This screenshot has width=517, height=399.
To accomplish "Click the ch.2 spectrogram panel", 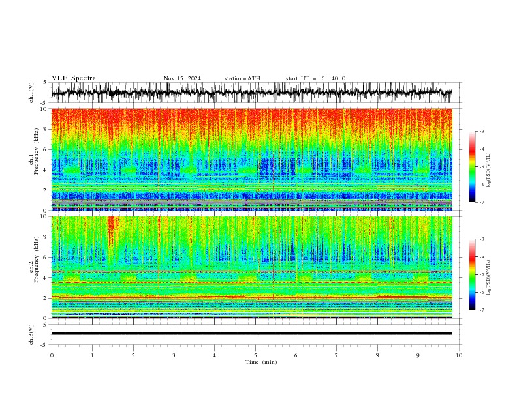I will click(x=252, y=267).
